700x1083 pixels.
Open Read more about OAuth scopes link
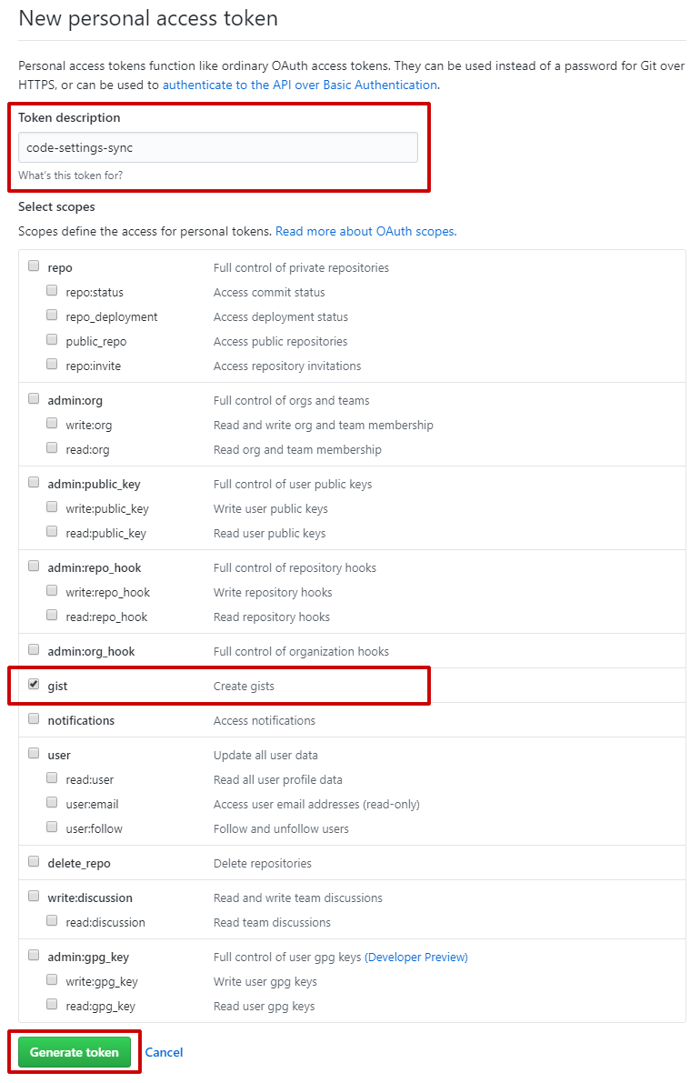coord(365,231)
